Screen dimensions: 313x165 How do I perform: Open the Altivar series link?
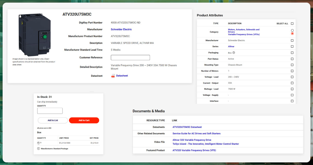point(231,47)
